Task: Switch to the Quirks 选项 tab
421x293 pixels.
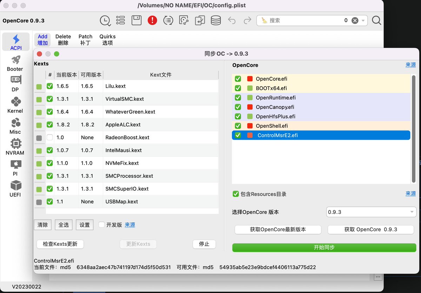Action: click(107, 39)
